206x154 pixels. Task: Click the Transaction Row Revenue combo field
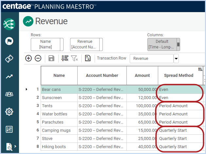152,59
